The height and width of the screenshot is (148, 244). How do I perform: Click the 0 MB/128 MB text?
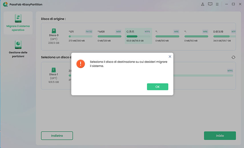(104, 41)
